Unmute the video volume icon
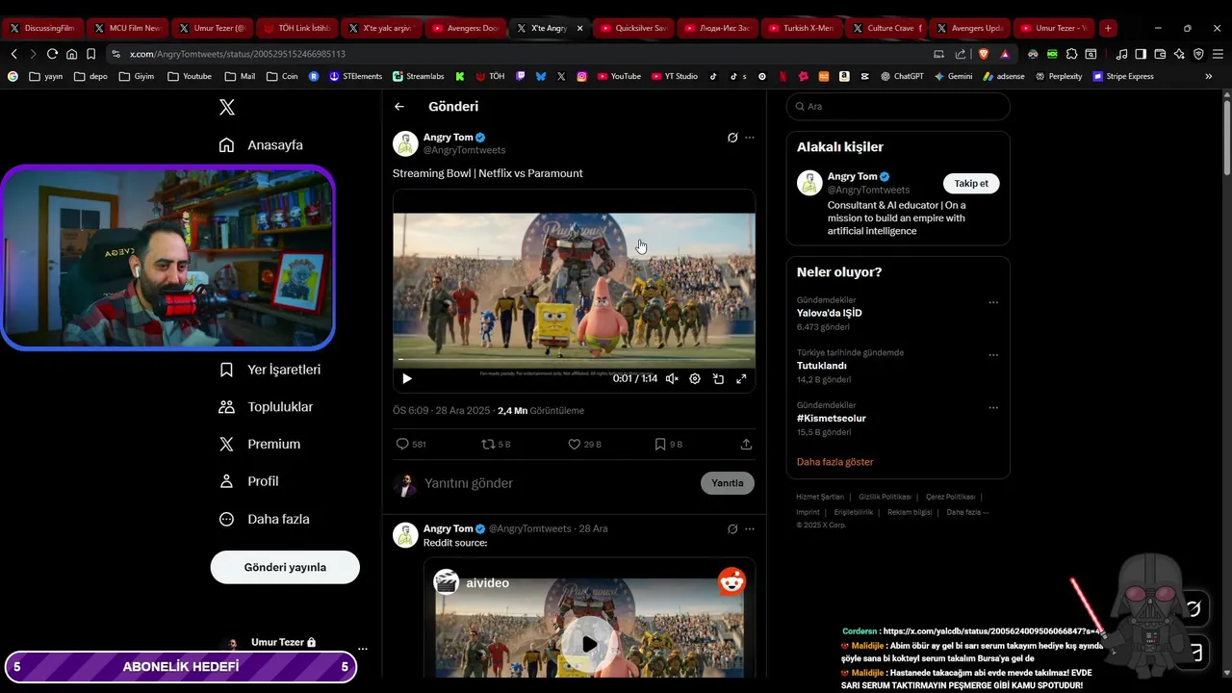Image resolution: width=1232 pixels, height=693 pixels. tap(672, 379)
